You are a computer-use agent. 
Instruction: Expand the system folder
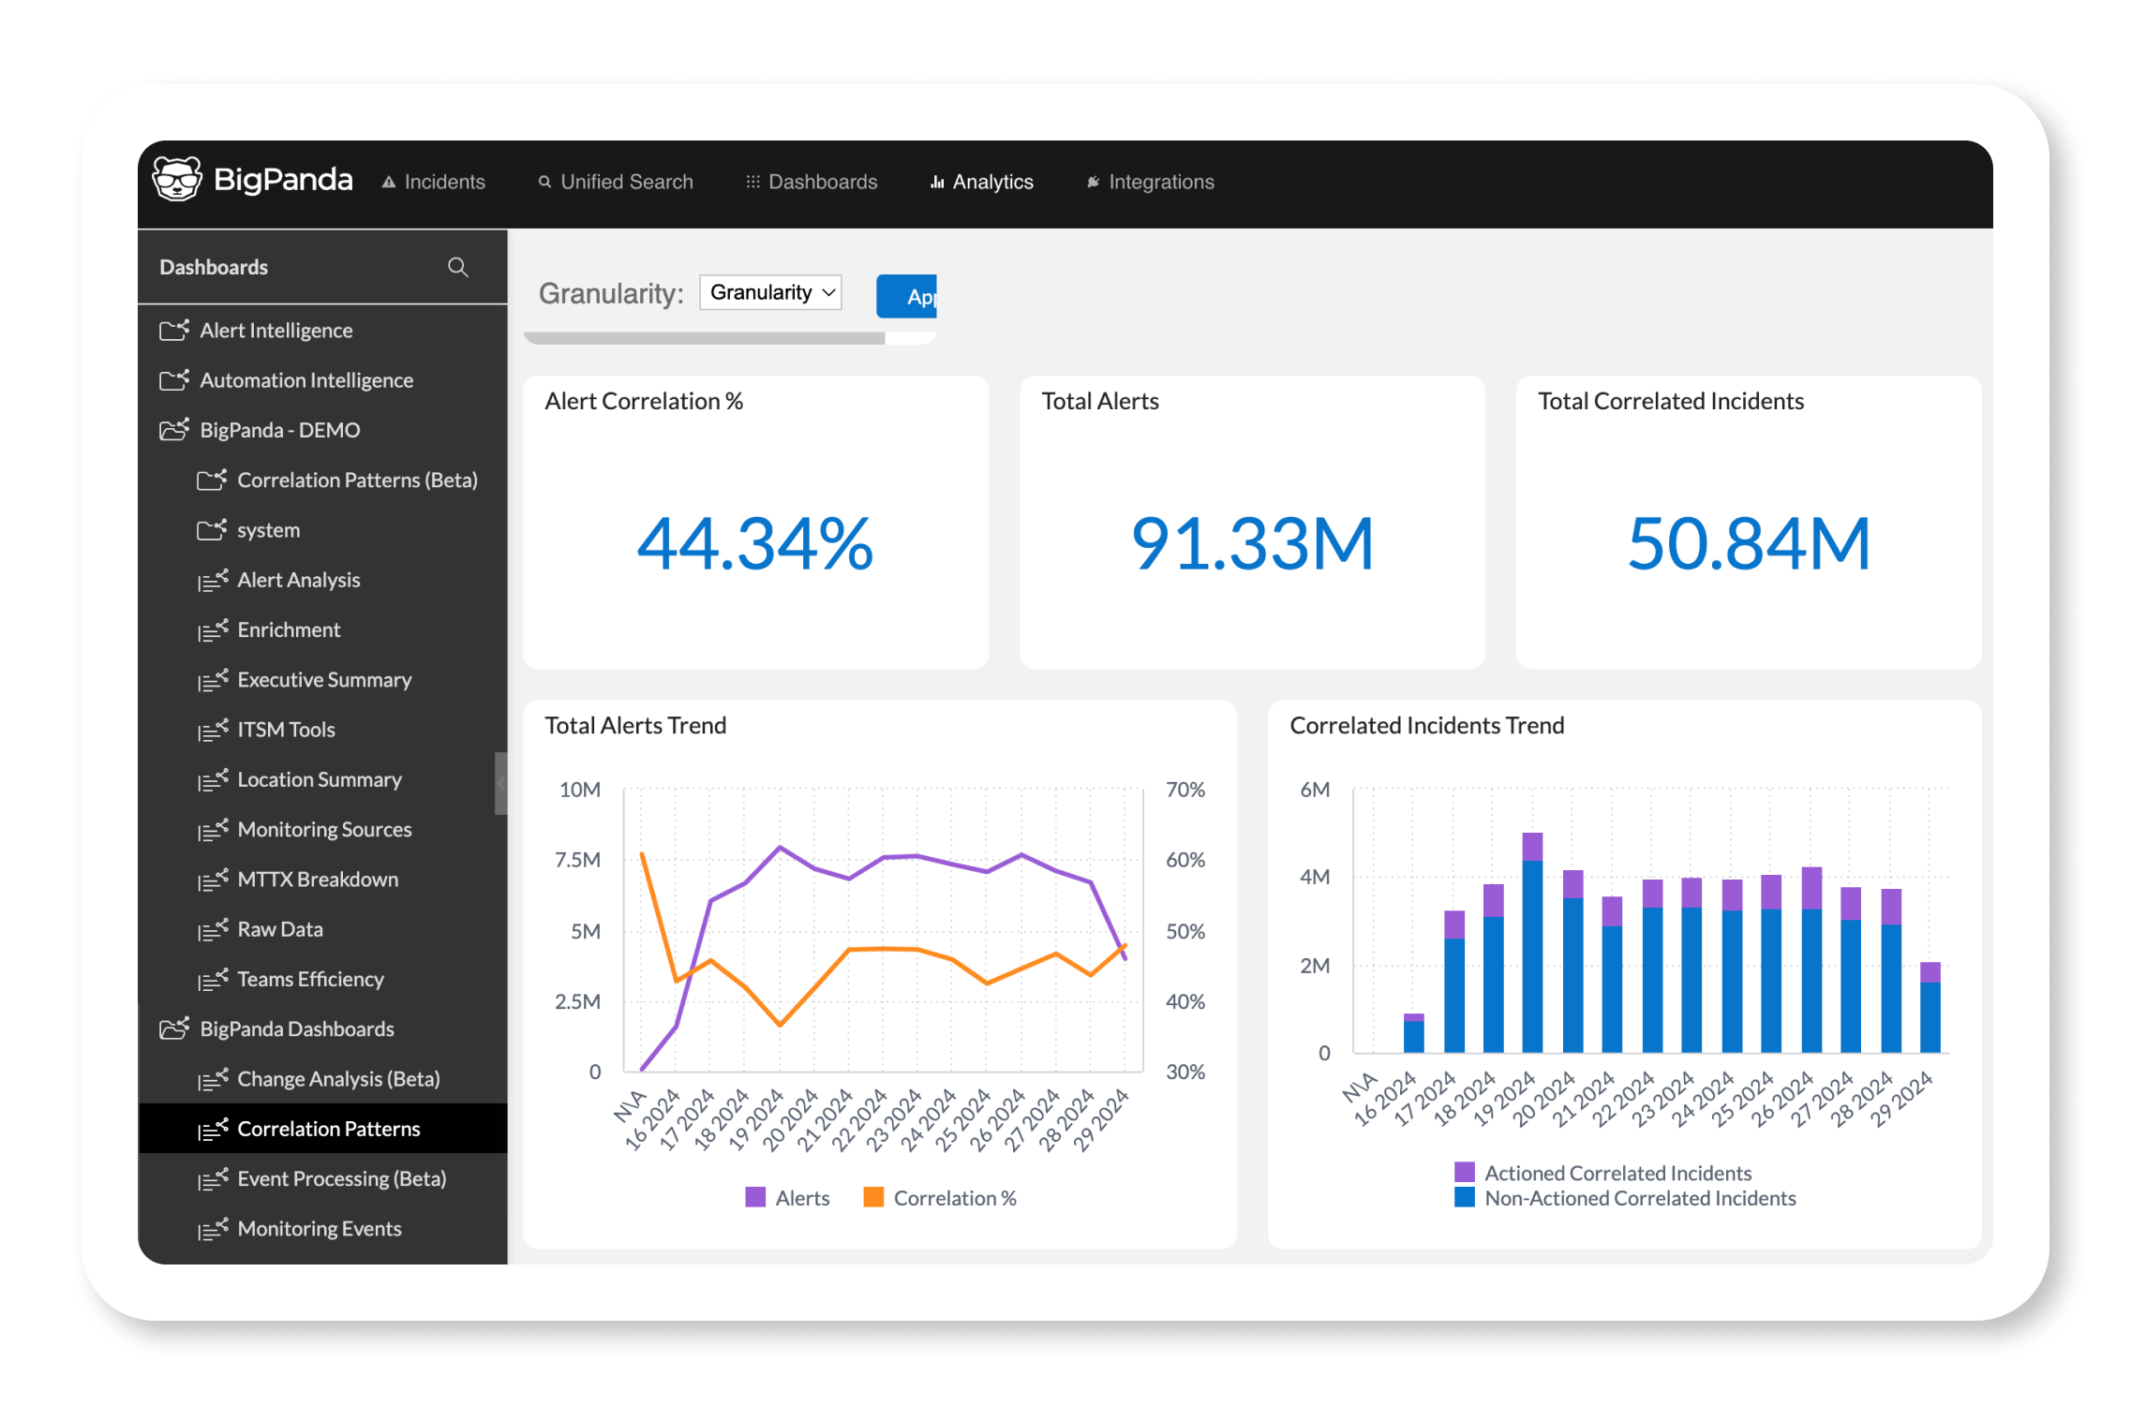pyautogui.click(x=322, y=530)
